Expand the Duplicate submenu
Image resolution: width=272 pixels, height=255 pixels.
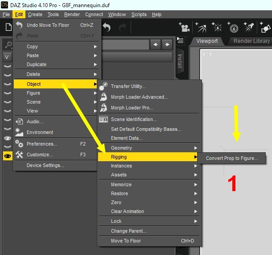(57, 64)
